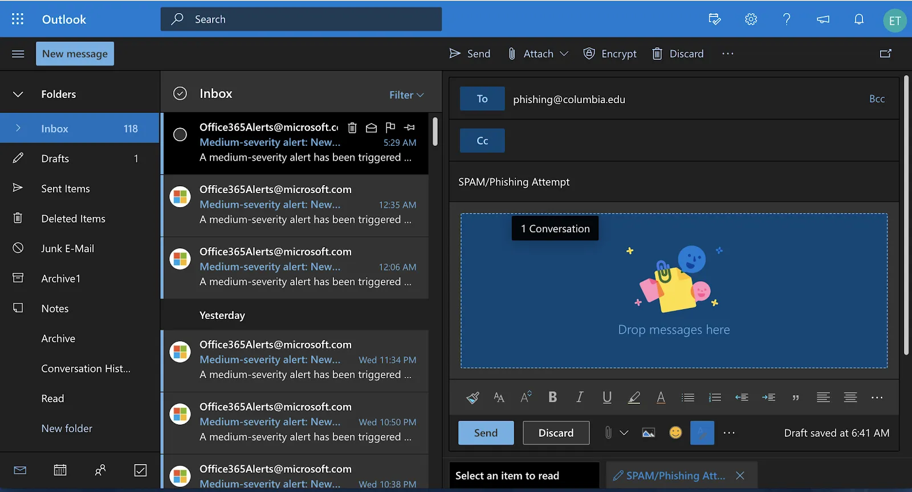Open attach options arrow beside paperclip
Viewport: 912px width, 492px height.
(624, 433)
